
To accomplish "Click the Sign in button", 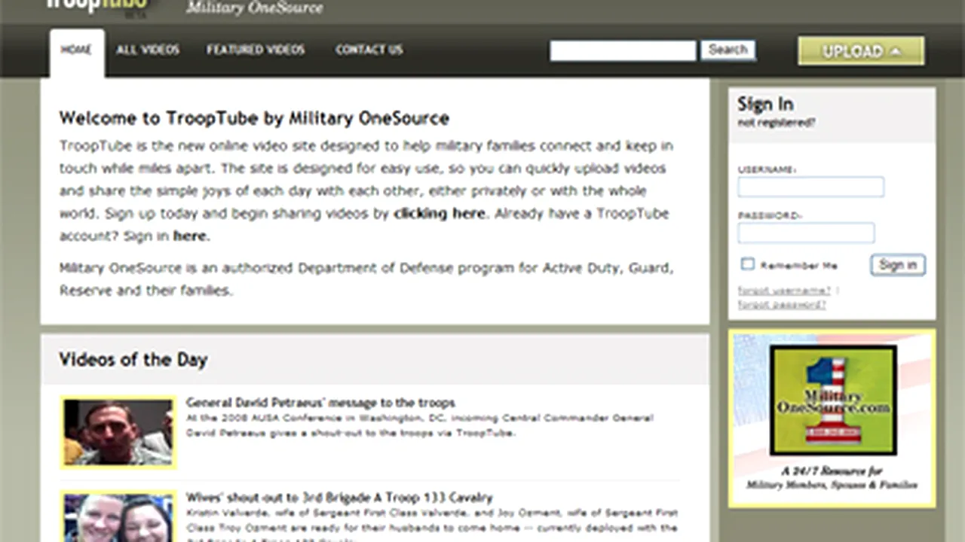I will (x=898, y=265).
